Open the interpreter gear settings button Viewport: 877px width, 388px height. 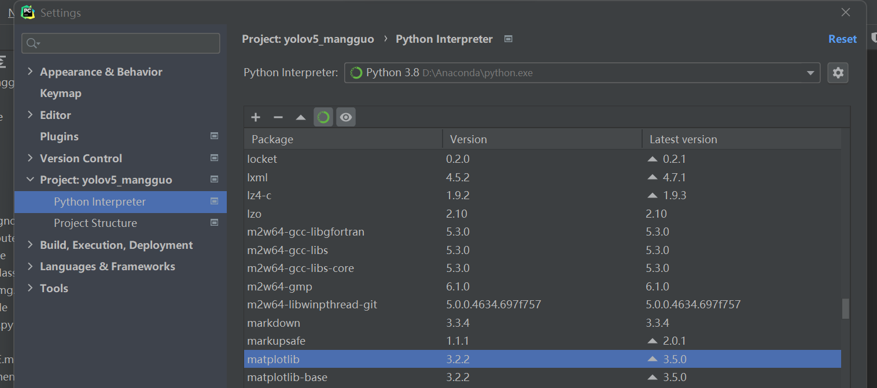coord(838,73)
